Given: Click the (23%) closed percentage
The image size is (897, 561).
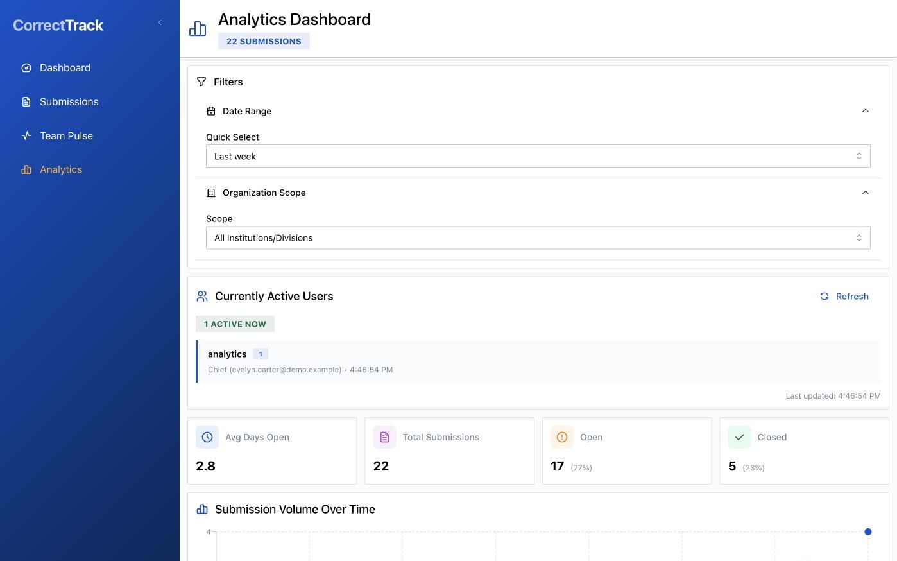Looking at the screenshot, I should (753, 468).
